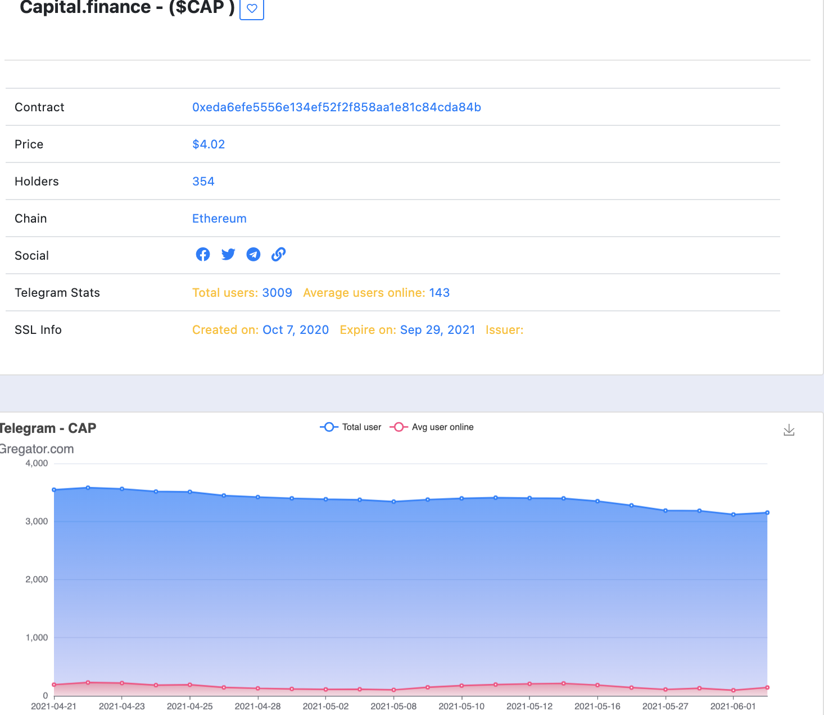Toggle the Avg user online legend series
This screenshot has width=824, height=715.
[432, 427]
